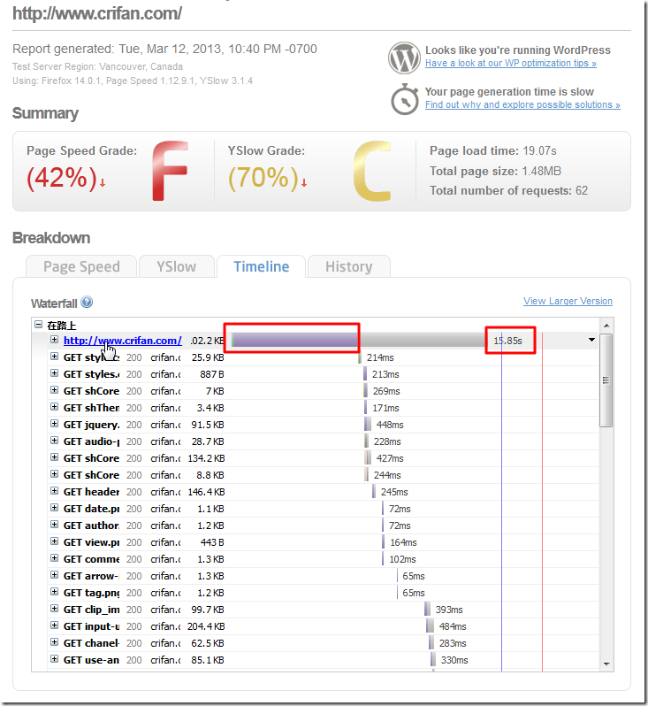Expand the GET shCore 7 KB request row
The height and width of the screenshot is (706, 648).
(x=55, y=390)
